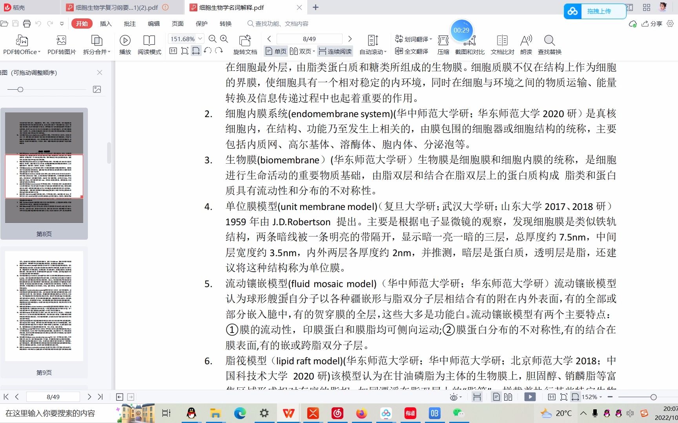Launch 播放 presentation playback

point(125,44)
